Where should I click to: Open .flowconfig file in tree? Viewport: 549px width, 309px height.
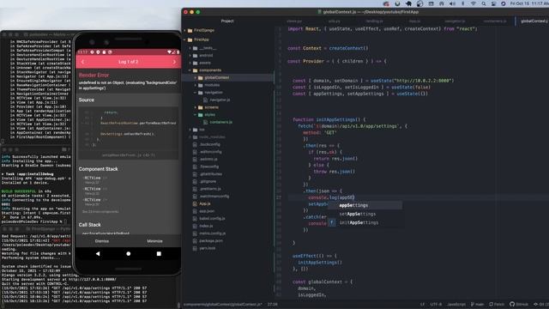tap(209, 167)
